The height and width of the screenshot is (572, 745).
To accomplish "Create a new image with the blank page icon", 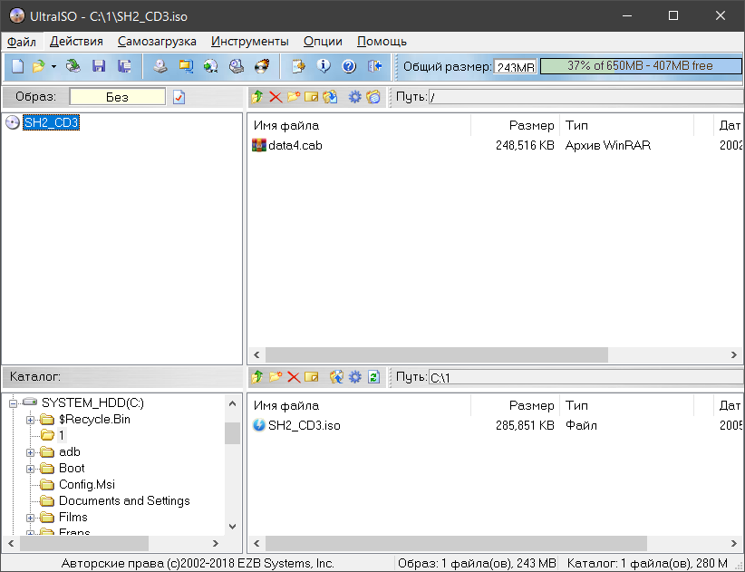I will [17, 66].
